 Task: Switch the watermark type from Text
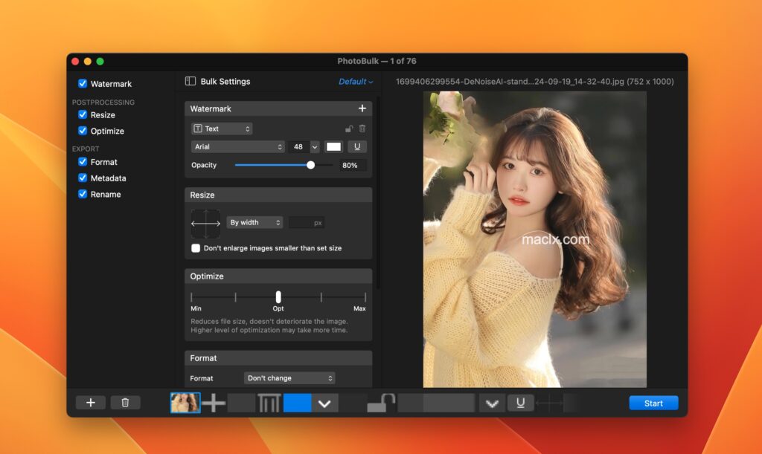pyautogui.click(x=221, y=128)
